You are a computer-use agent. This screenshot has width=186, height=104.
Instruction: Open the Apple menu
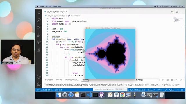(37, 6)
